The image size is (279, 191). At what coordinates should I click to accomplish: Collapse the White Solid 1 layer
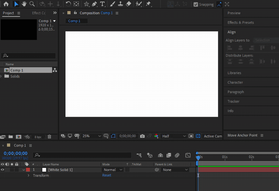pos(24,170)
